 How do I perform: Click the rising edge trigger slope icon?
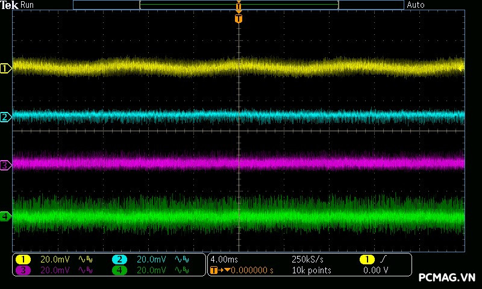point(383,259)
